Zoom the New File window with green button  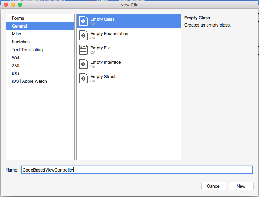tap(20, 5)
